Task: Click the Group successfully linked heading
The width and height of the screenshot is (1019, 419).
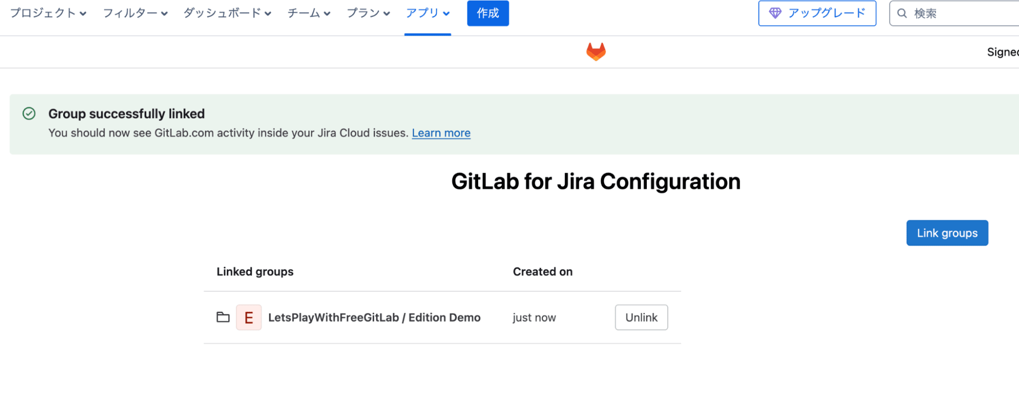Action: tap(126, 114)
